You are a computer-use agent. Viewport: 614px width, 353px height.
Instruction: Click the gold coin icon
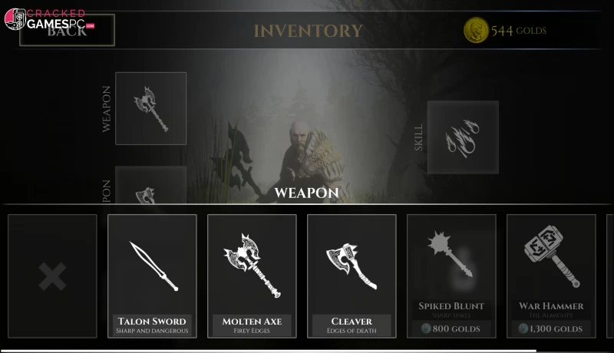(x=476, y=30)
